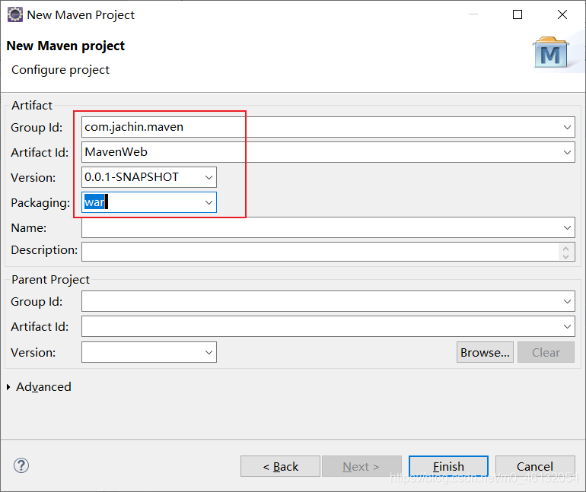Viewport: 586px width, 492px height.
Task: Open Parent Project Group Id dropdown
Action: click(x=568, y=302)
